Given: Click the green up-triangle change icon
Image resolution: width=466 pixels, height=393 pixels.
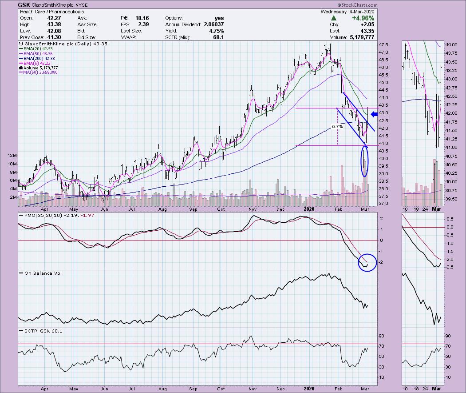Looking at the screenshot, I should (x=334, y=18).
